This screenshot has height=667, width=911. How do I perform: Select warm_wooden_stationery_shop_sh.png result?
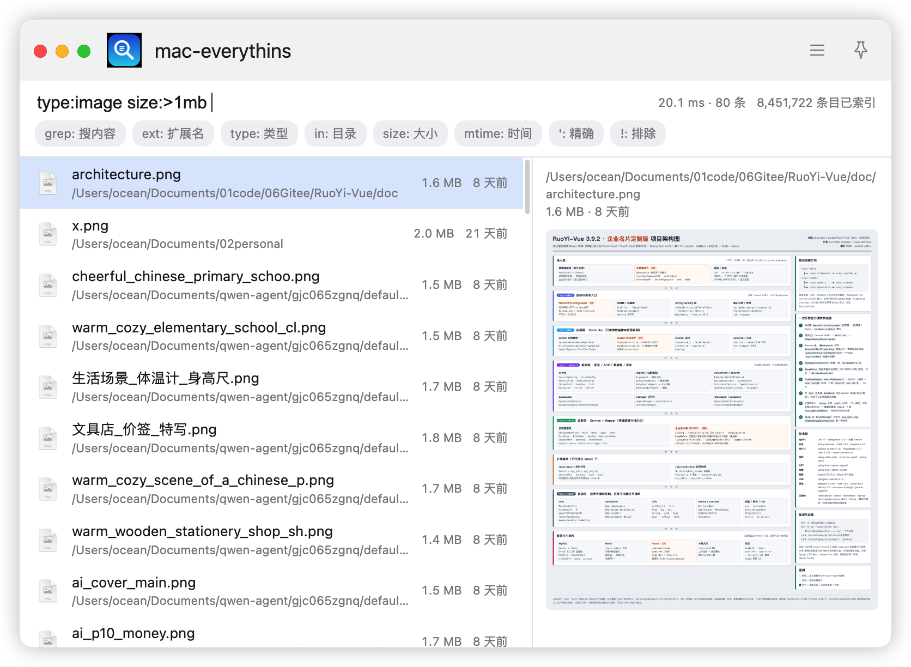271,540
